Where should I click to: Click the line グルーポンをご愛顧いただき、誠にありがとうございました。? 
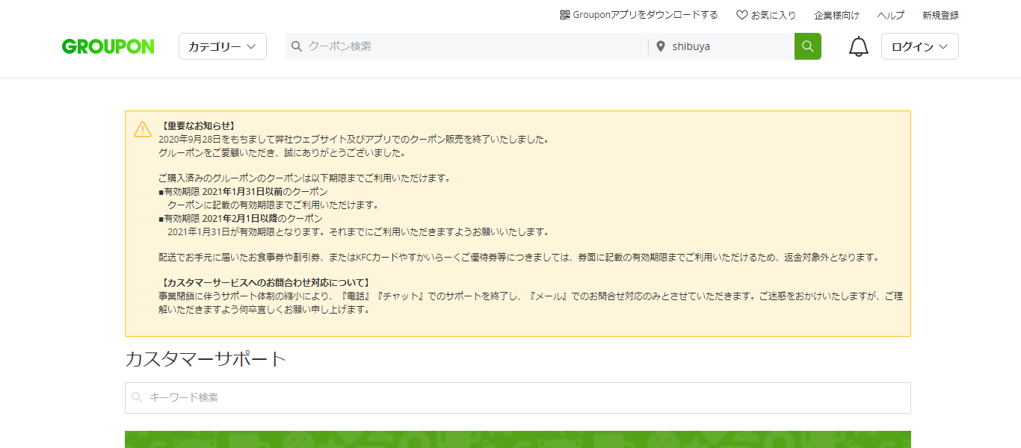click(x=283, y=153)
